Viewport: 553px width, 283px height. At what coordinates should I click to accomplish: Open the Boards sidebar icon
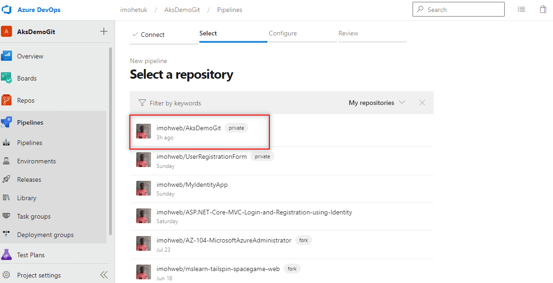click(x=6, y=78)
